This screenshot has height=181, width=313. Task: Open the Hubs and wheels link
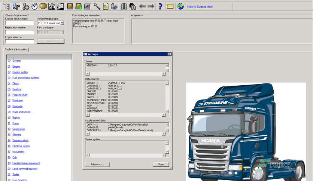(x=21, y=112)
